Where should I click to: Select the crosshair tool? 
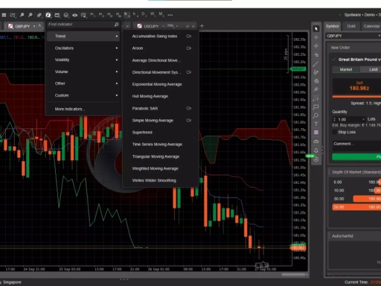[316, 37]
